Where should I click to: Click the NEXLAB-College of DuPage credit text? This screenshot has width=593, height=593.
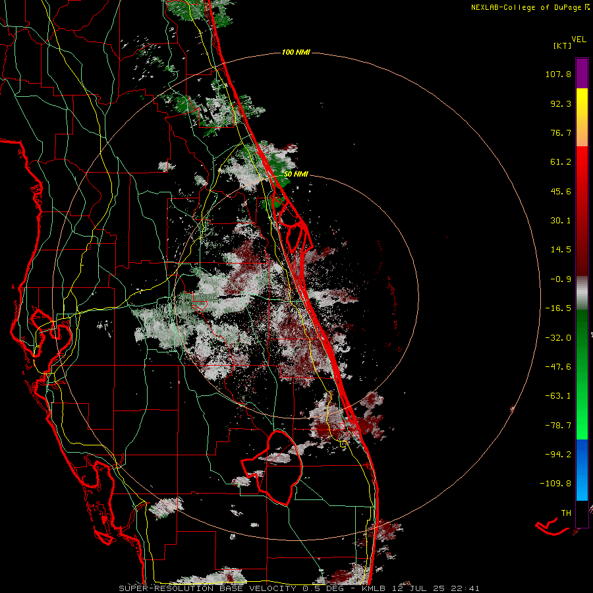(x=526, y=7)
